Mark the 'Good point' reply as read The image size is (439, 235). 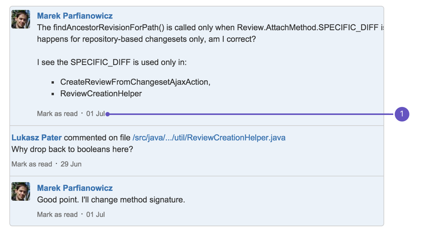(x=57, y=215)
